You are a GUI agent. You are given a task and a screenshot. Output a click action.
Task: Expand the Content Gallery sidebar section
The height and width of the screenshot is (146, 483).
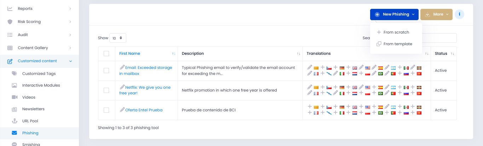click(39, 48)
